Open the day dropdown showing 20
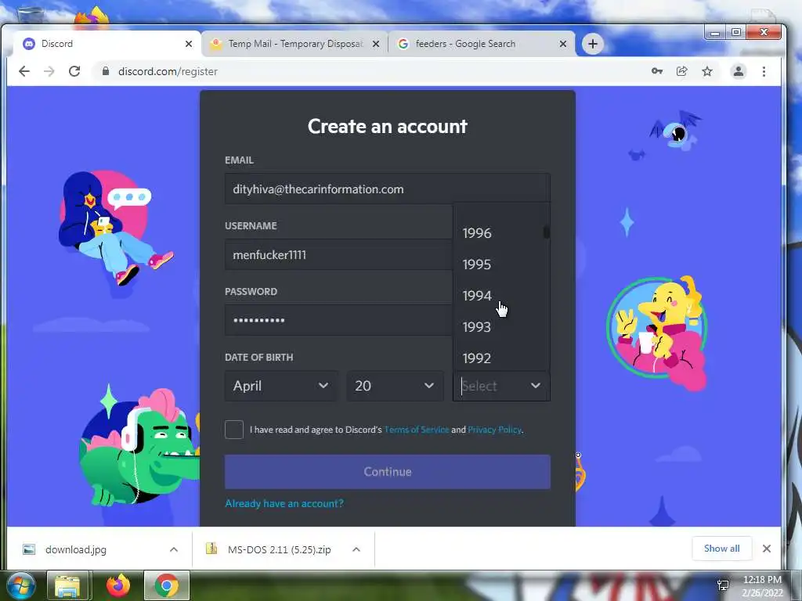 click(x=395, y=386)
